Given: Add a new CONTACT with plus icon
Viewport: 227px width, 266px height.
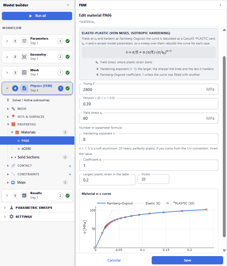Looking at the screenshot, I should 70,166.
